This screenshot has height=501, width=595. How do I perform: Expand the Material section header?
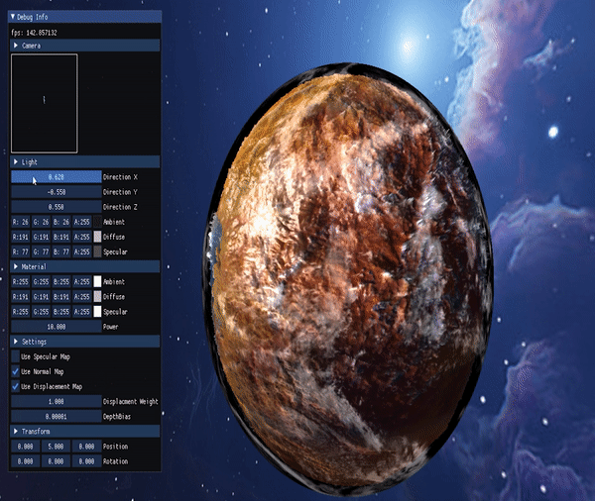(85, 266)
